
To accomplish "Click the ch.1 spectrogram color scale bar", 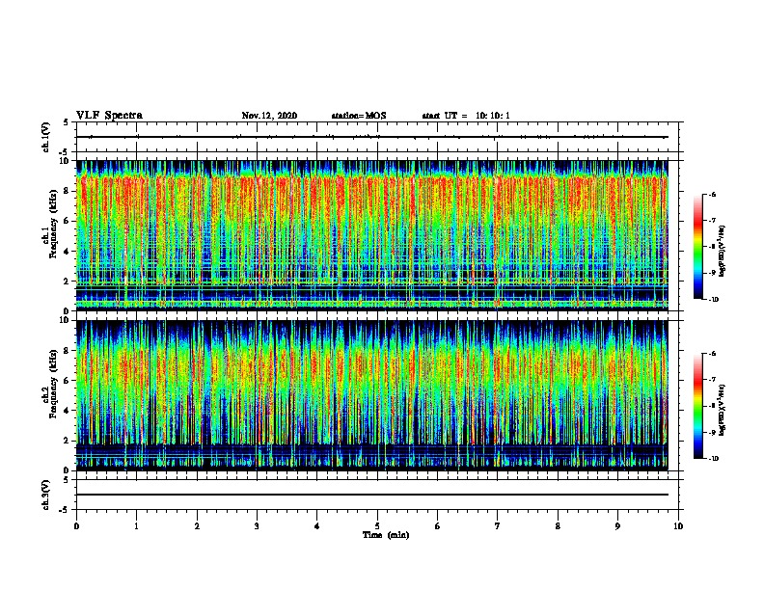I will 698,247.
